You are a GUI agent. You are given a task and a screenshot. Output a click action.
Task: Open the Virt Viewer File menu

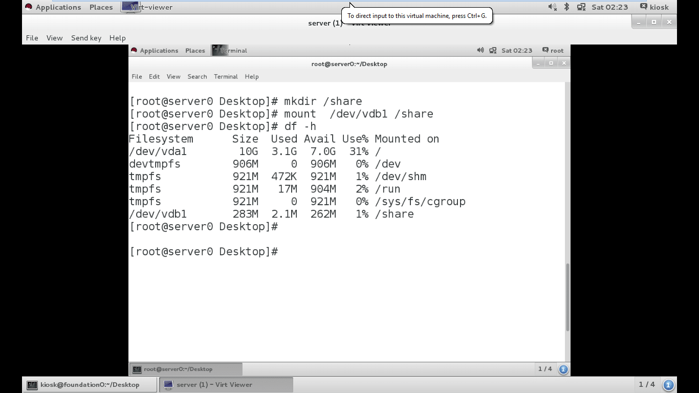[32, 38]
